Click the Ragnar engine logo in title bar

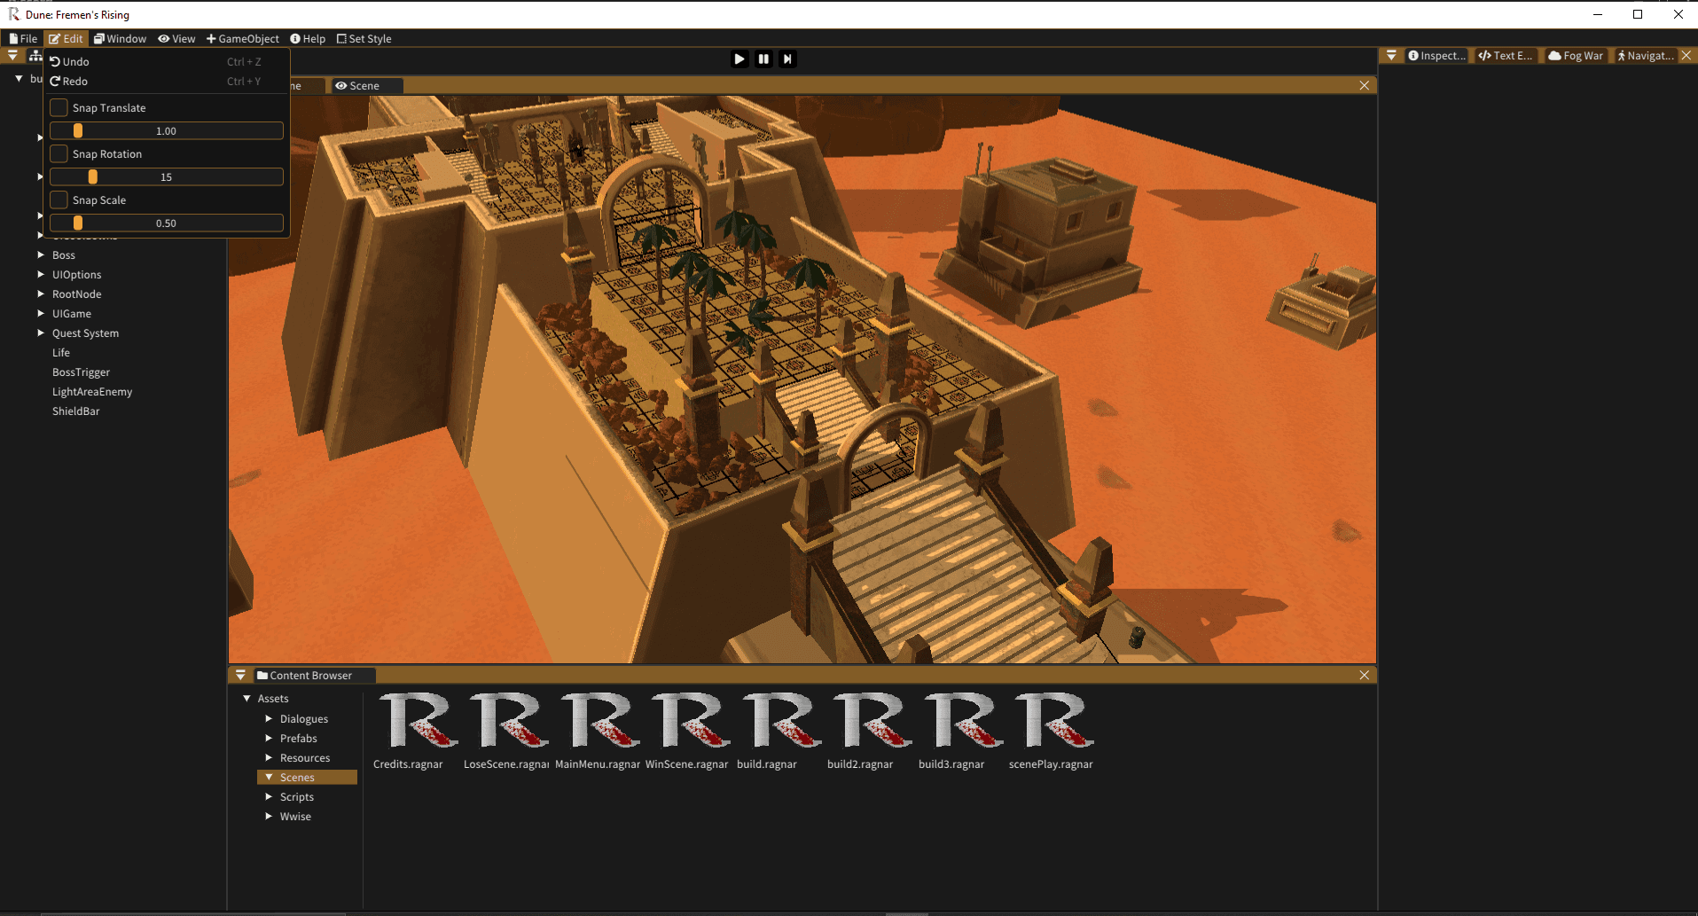(x=14, y=14)
